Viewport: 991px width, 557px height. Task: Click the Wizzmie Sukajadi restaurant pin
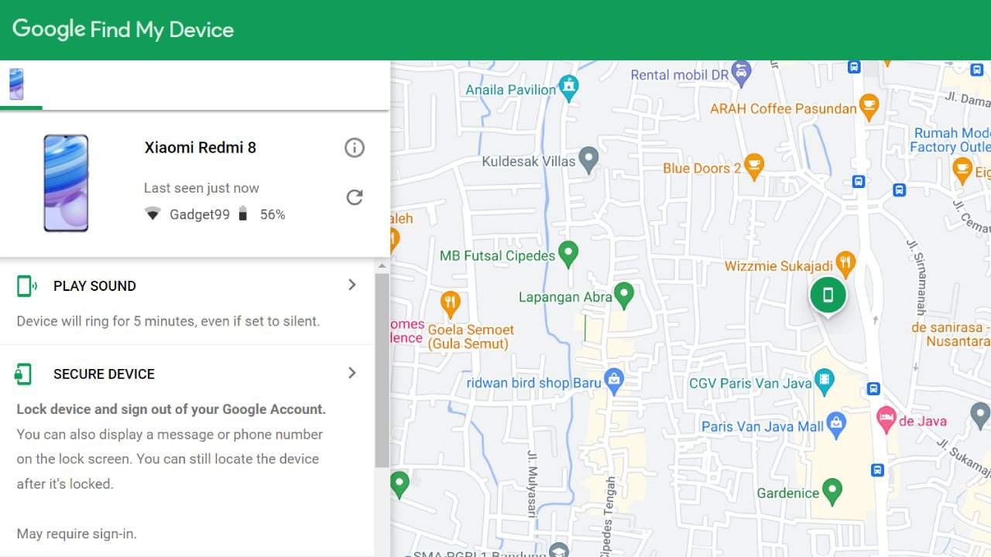coord(845,265)
